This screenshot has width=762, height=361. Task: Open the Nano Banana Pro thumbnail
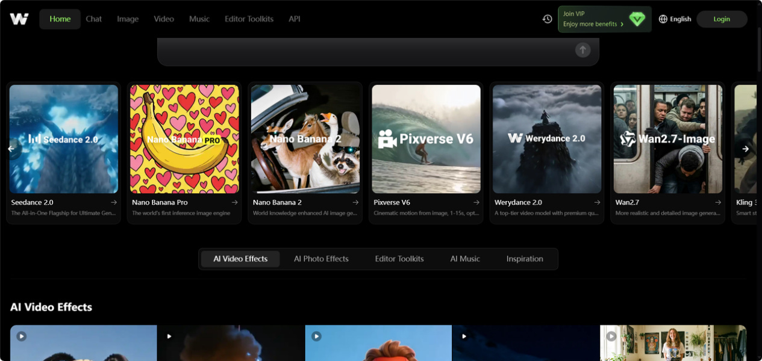click(184, 139)
